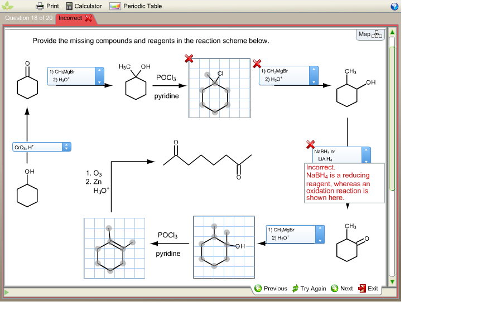This screenshot has width=482, height=321.
Task: Click the Exit button
Action: point(373,288)
